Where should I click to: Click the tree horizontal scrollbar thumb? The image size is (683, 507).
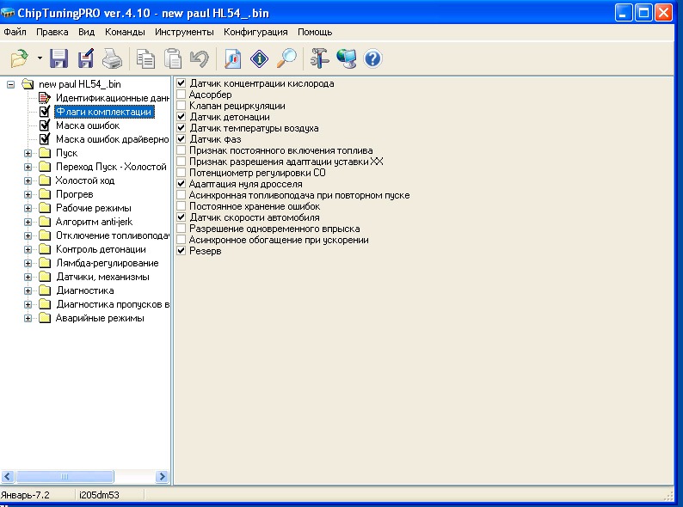(65, 477)
